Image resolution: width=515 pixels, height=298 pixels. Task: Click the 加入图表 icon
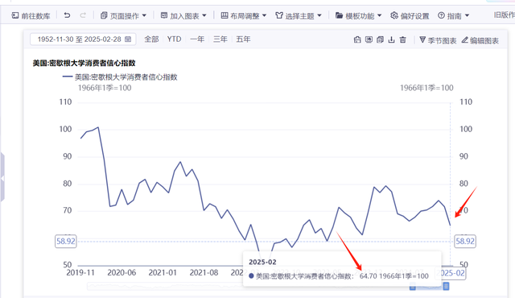tap(164, 15)
